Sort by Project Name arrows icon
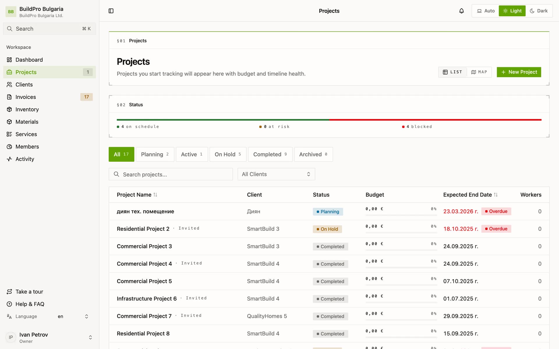Image resolution: width=559 pixels, height=349 pixels. point(155,195)
